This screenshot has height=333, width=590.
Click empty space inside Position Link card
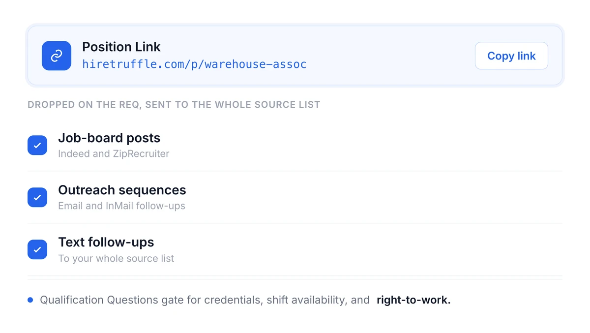tap(388, 56)
